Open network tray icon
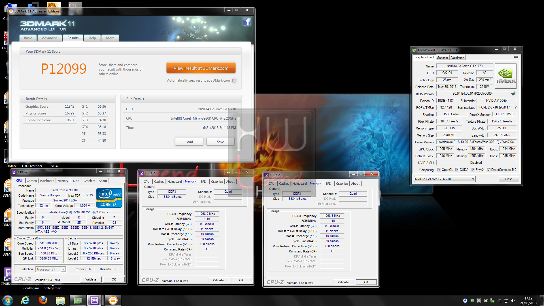The width and height of the screenshot is (544, 306). click(506, 301)
